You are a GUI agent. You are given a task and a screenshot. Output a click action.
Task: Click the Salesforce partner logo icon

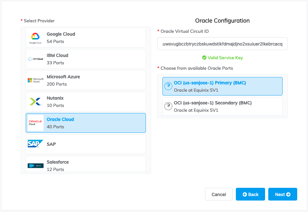click(x=35, y=166)
